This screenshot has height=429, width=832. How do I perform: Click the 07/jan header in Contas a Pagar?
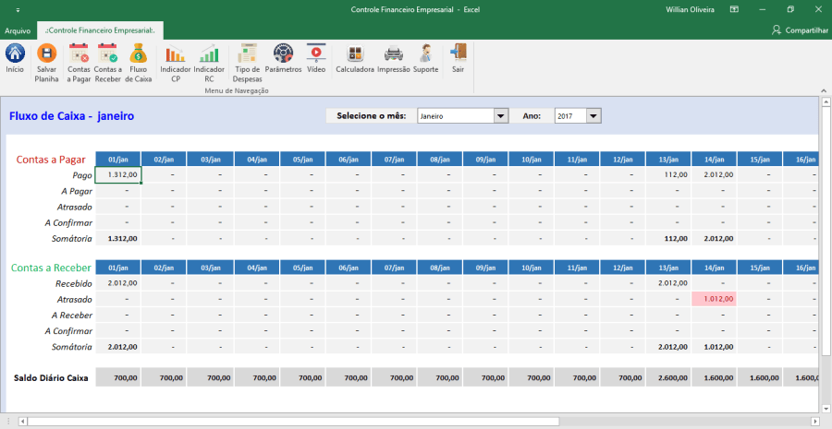point(394,159)
